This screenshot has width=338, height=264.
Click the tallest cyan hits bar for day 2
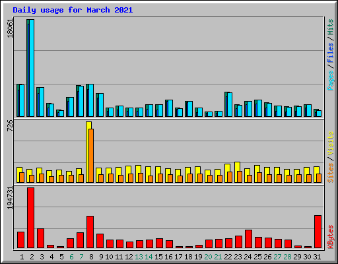(x=32, y=68)
